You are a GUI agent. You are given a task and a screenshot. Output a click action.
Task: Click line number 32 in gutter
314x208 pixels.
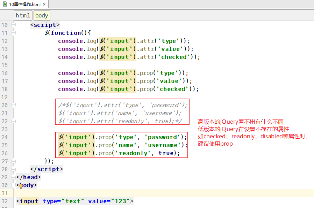click(5, 201)
